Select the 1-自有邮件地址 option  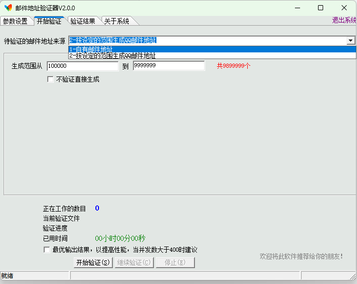212,49
